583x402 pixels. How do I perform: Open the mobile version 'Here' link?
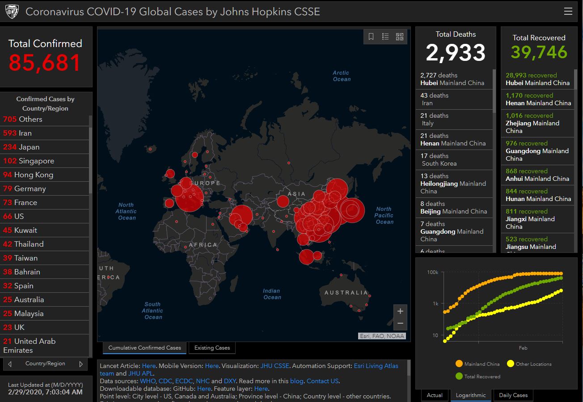(212, 366)
